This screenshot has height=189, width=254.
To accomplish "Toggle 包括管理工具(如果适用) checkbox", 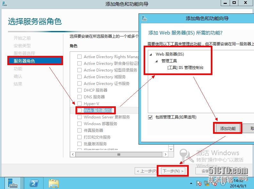I will [150, 117].
